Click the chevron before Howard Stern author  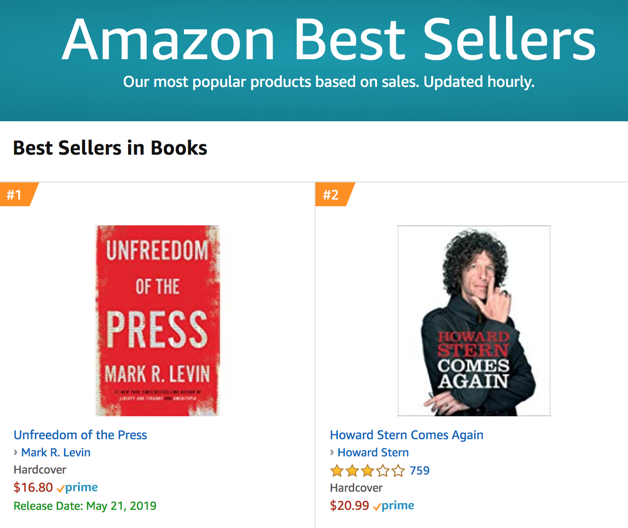coord(332,452)
